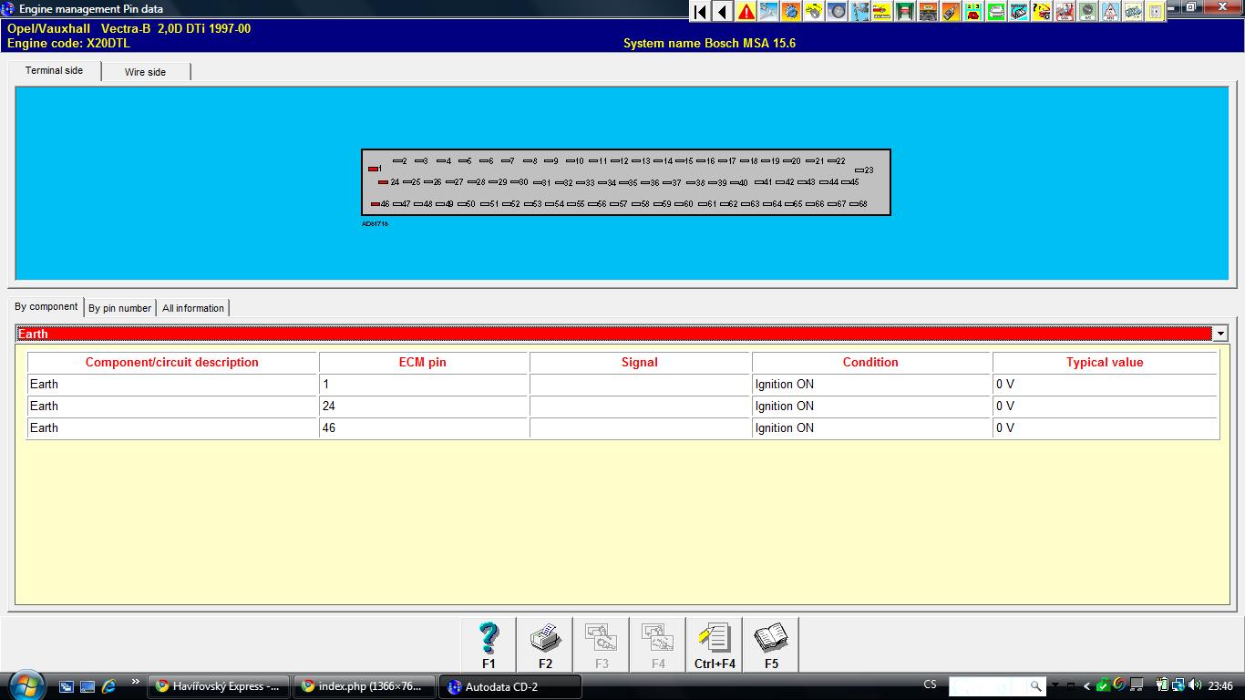Click the green printer icon in top toolbar

(x=996, y=12)
